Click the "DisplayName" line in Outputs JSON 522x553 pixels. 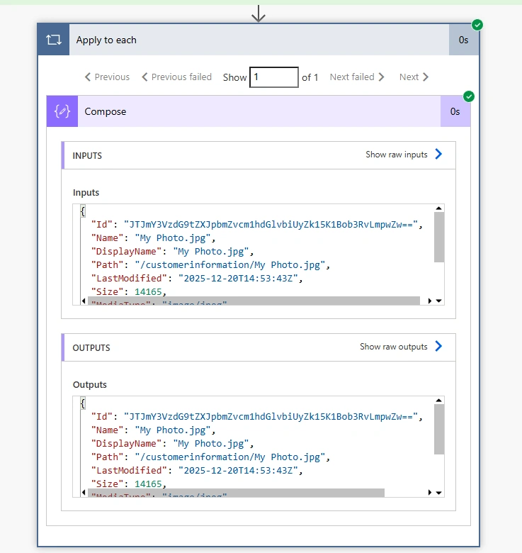pos(172,443)
